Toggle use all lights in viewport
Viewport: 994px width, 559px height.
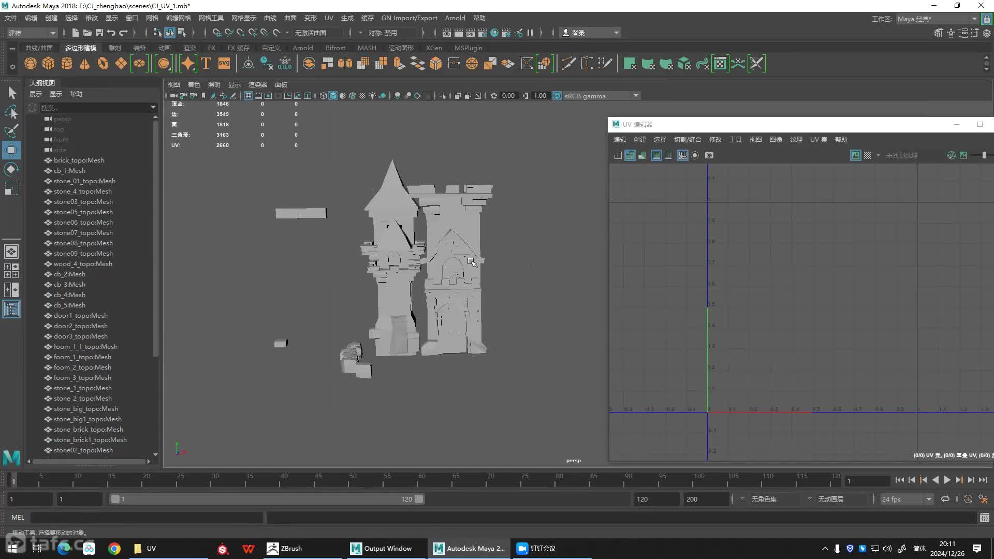coord(372,96)
